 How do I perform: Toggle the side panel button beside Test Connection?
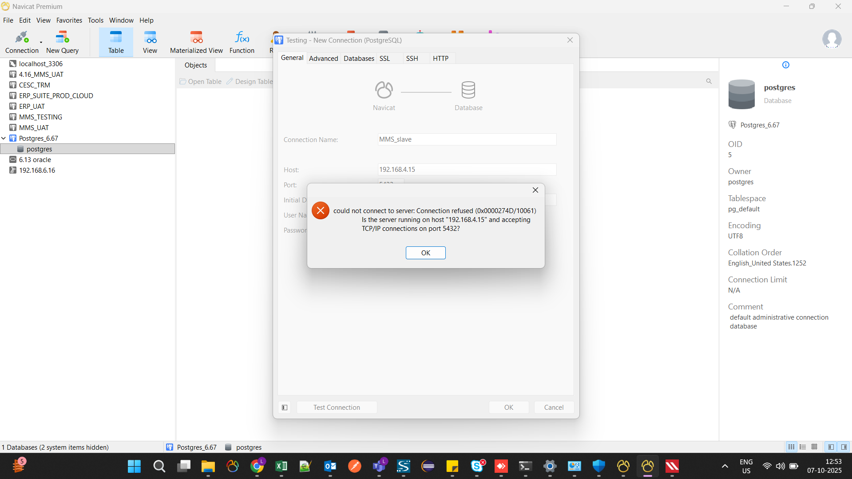[285, 408]
